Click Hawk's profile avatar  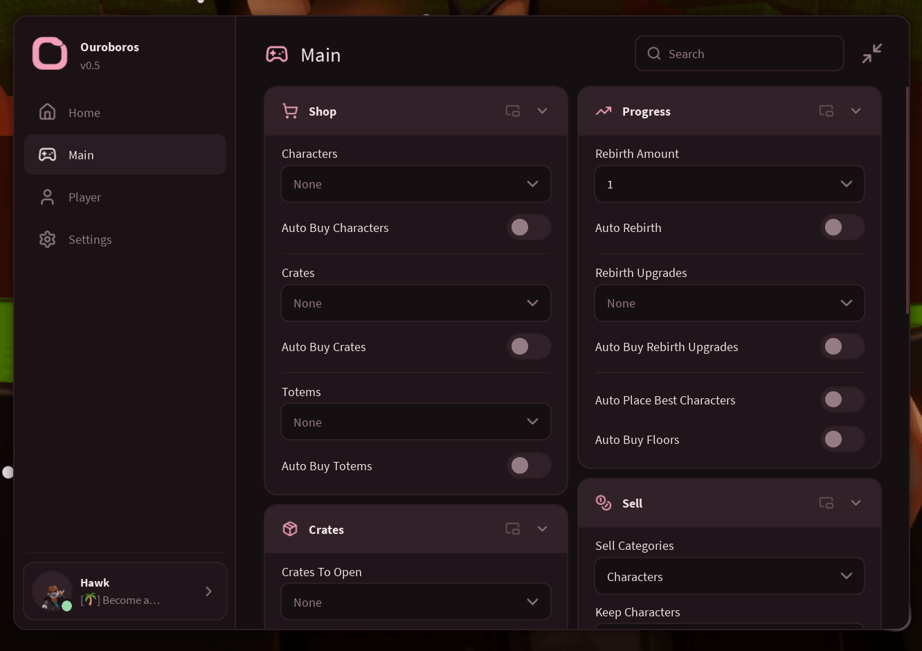[52, 591]
